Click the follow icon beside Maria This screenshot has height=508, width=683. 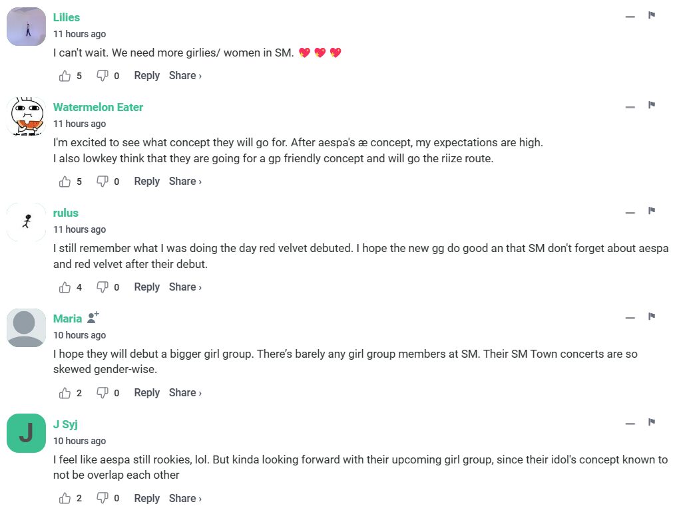[x=93, y=318]
